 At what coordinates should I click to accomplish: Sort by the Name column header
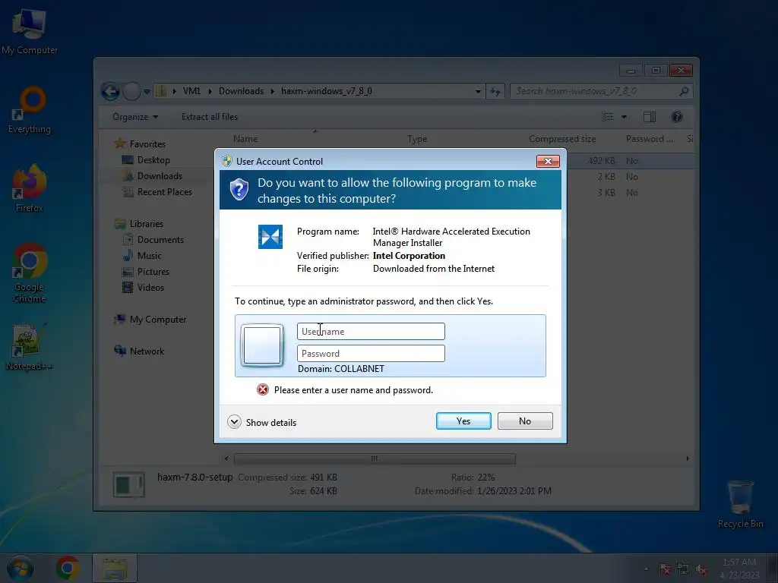(245, 139)
